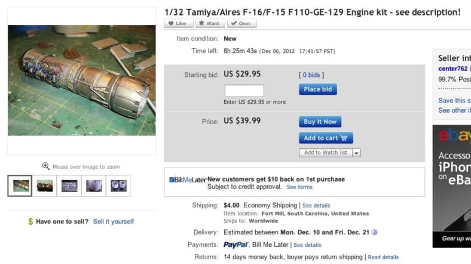
Task: Click the Sell it yourself link
Action: (114, 222)
